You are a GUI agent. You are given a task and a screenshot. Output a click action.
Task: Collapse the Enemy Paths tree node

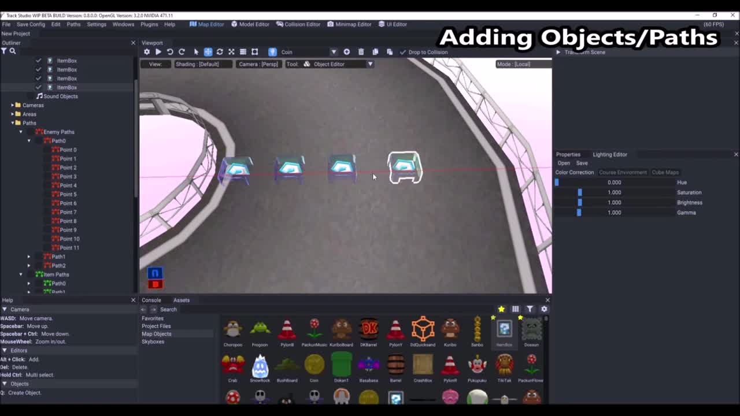coord(20,132)
